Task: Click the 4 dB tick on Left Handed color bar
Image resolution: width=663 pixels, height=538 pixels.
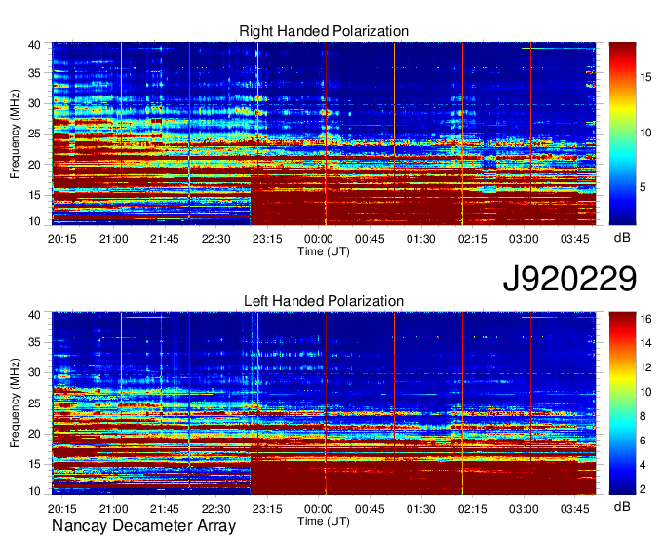Action: coord(643,465)
